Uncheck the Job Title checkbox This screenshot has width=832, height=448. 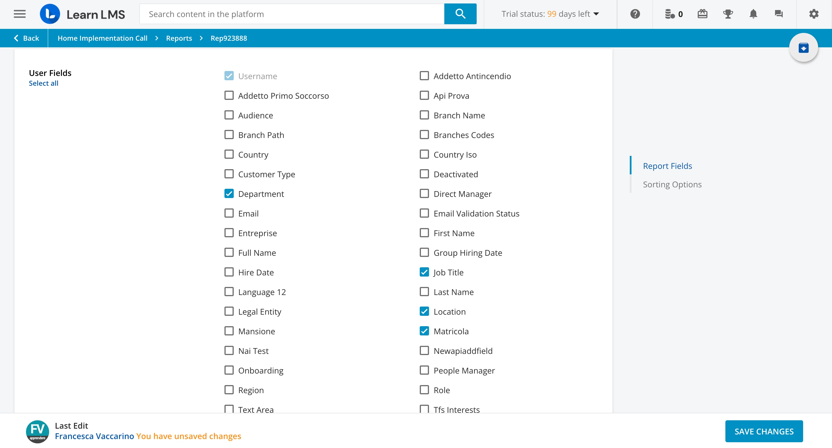tap(424, 272)
